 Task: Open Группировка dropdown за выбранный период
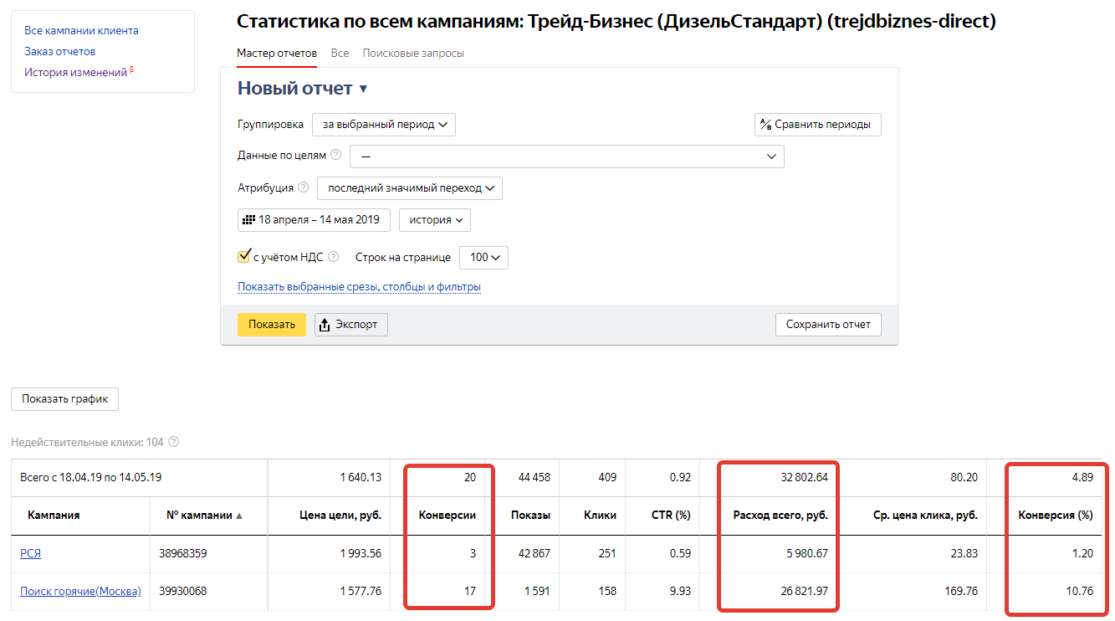(x=384, y=124)
